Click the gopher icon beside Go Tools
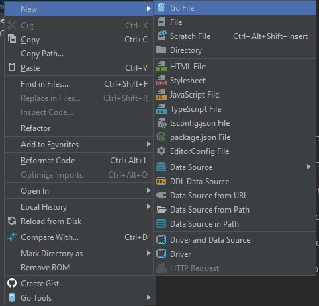 pos(12,297)
